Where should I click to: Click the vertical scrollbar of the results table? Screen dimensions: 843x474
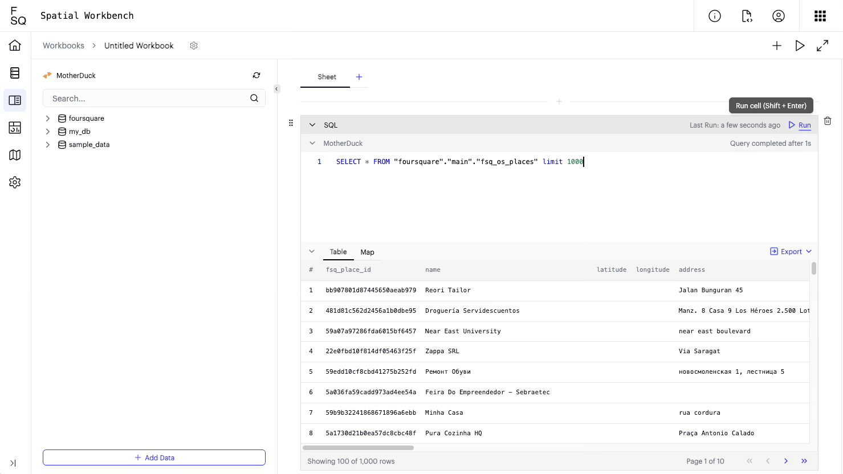coord(814,268)
